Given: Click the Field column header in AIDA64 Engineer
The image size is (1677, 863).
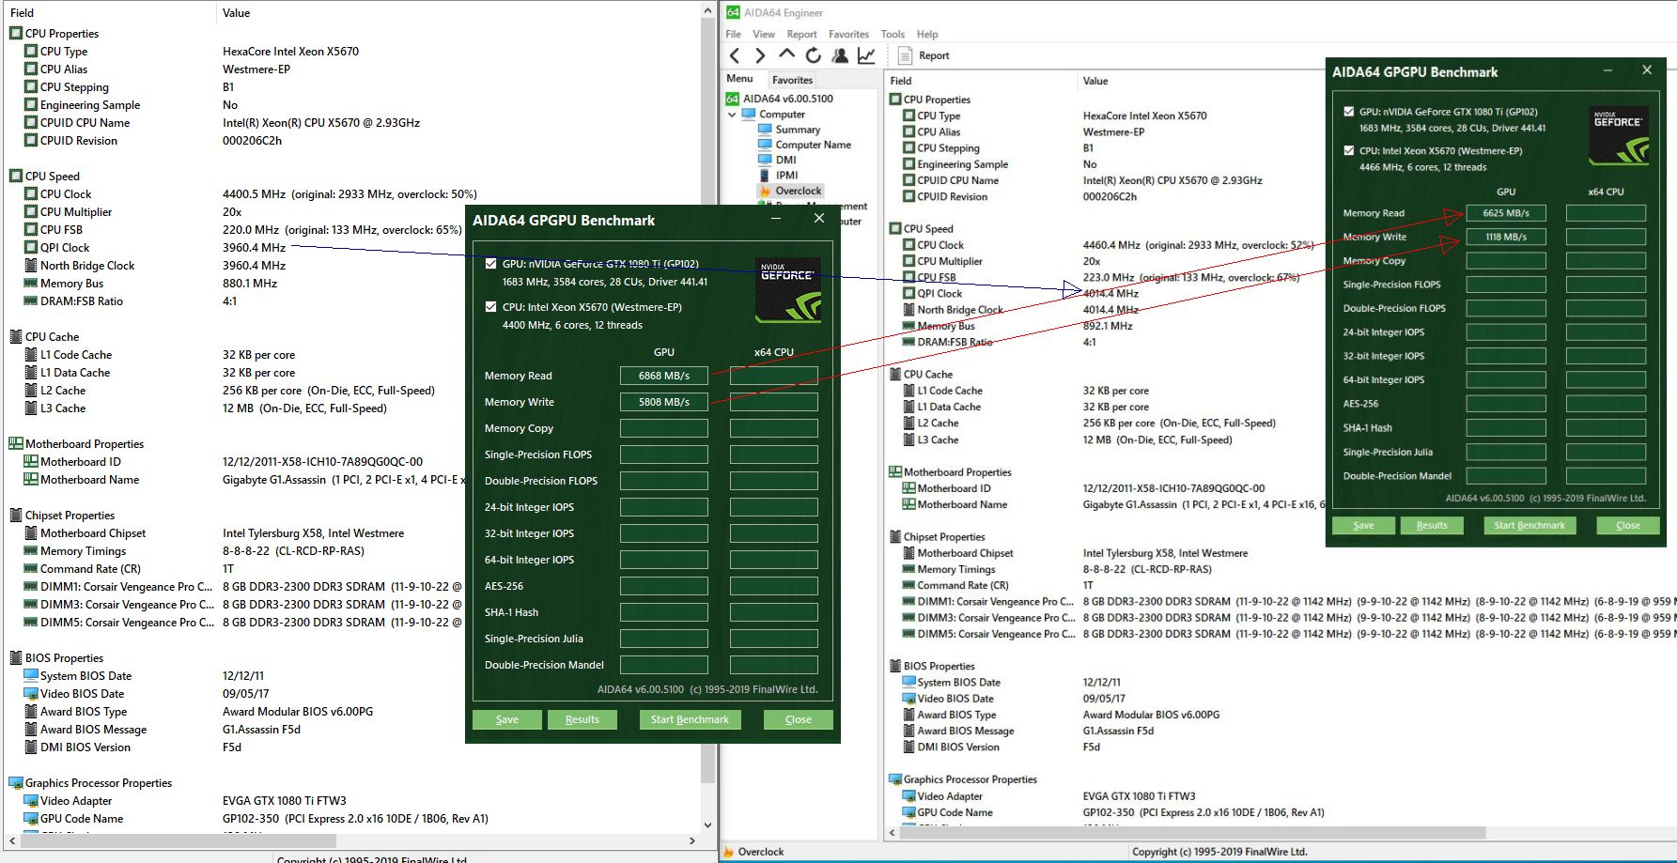Looking at the screenshot, I should pyautogui.click(x=901, y=81).
